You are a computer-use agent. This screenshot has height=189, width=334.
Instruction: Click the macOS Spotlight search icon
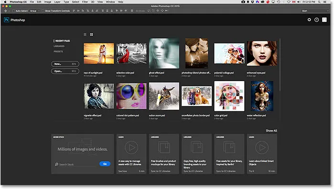tap(319, 2)
